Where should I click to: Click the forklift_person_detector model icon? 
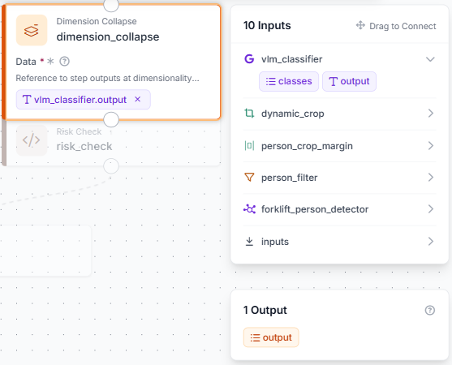click(x=249, y=209)
